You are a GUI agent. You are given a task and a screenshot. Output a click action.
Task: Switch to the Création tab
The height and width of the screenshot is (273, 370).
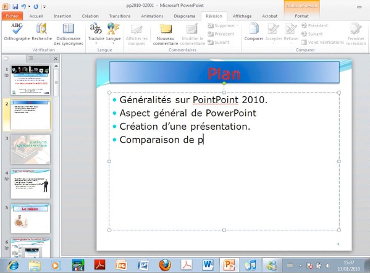click(x=90, y=16)
